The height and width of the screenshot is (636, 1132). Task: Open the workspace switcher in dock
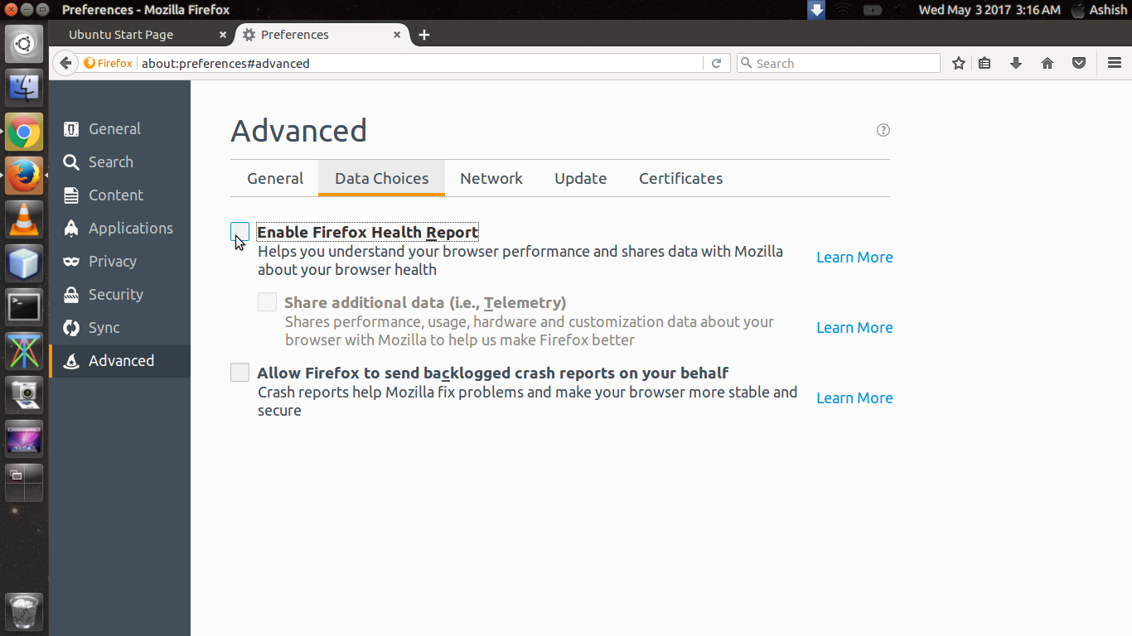(24, 483)
